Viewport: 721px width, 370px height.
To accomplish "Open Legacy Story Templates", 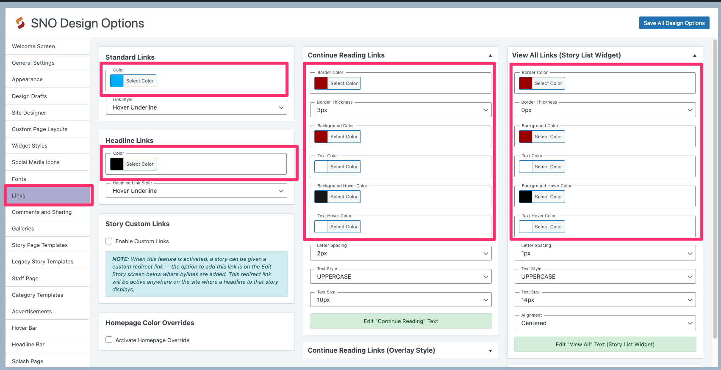I will tap(48, 262).
